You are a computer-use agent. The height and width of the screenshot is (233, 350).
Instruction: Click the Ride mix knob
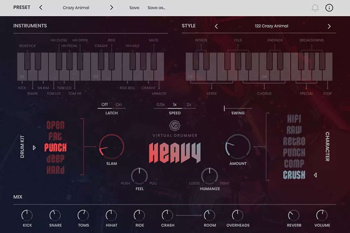pyautogui.click(x=139, y=215)
